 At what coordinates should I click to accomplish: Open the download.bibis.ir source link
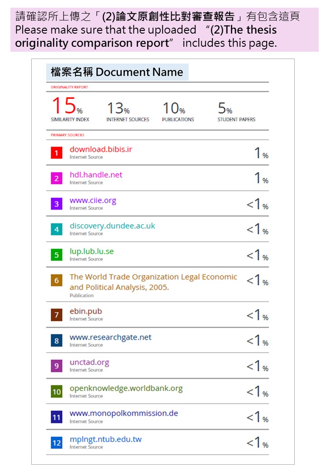(x=101, y=149)
